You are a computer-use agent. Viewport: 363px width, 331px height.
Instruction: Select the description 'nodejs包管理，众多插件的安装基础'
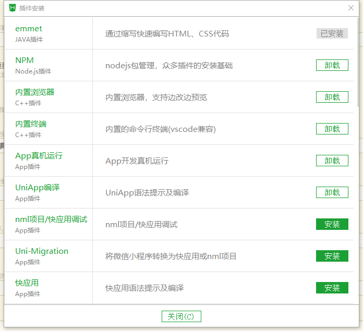tap(169, 66)
